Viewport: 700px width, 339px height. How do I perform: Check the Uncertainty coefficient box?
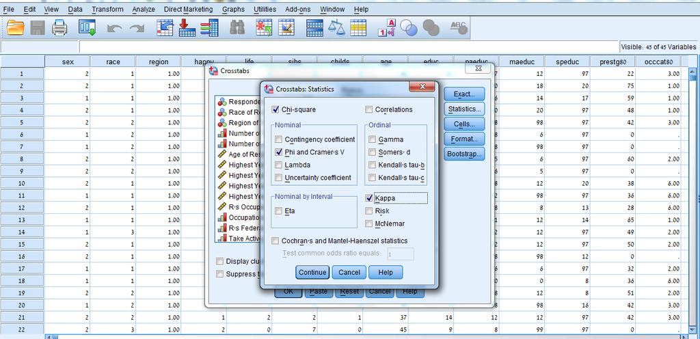(279, 177)
